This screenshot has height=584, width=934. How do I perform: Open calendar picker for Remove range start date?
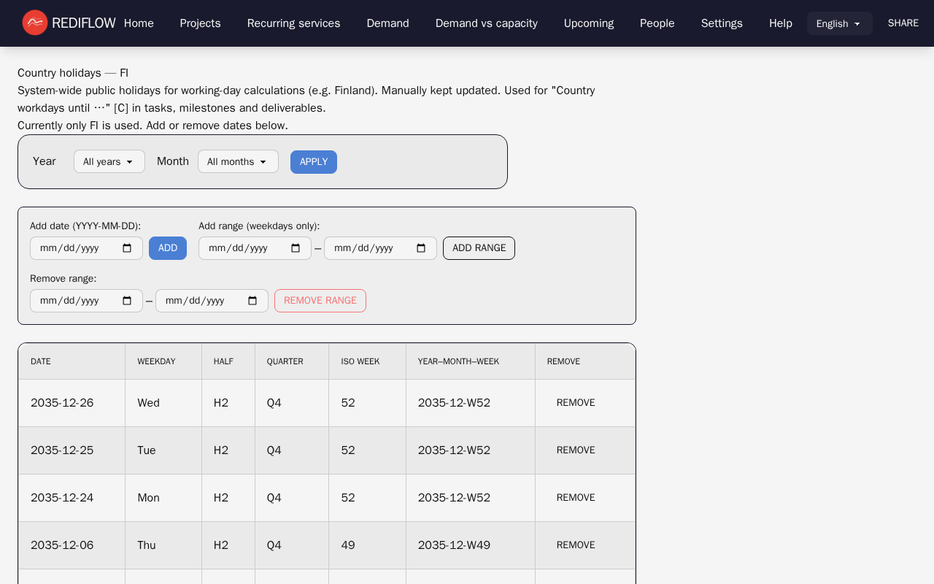click(x=127, y=301)
